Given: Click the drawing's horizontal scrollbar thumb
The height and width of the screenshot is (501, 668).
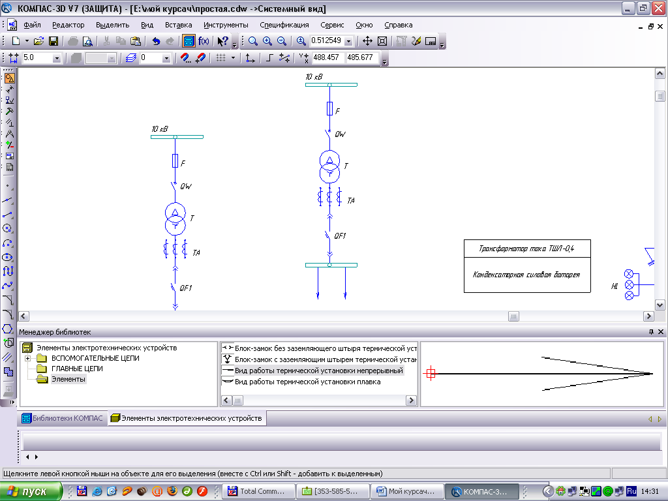Looking at the screenshot, I should [513, 316].
